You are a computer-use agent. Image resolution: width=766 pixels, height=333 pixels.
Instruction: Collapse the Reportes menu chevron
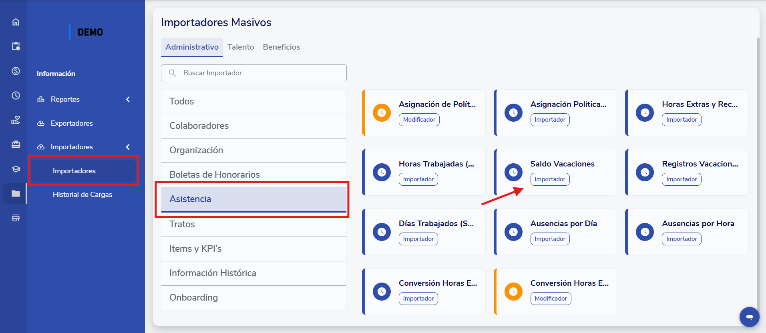[128, 99]
